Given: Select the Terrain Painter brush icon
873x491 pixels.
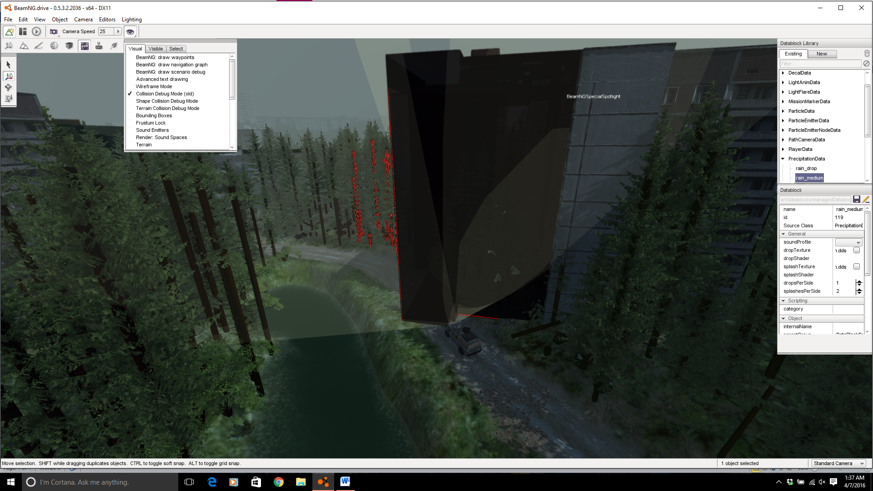Looking at the screenshot, I should pyautogui.click(x=39, y=45).
